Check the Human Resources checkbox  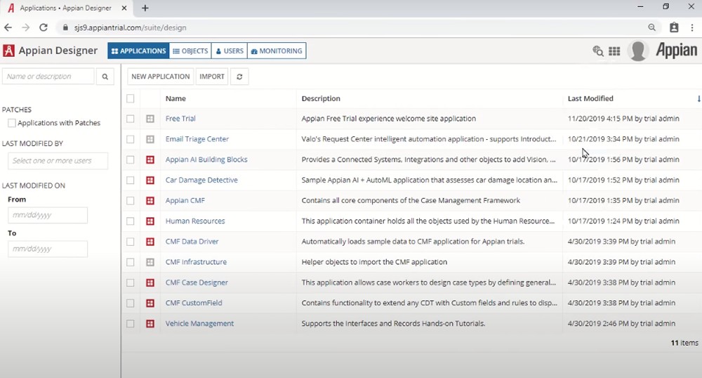coord(131,221)
